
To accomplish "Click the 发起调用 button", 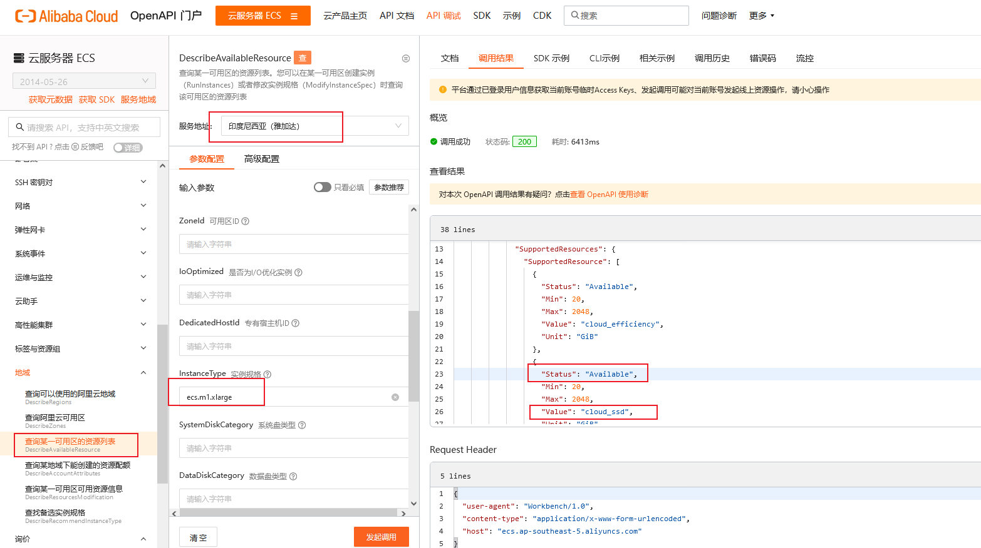I will [381, 537].
